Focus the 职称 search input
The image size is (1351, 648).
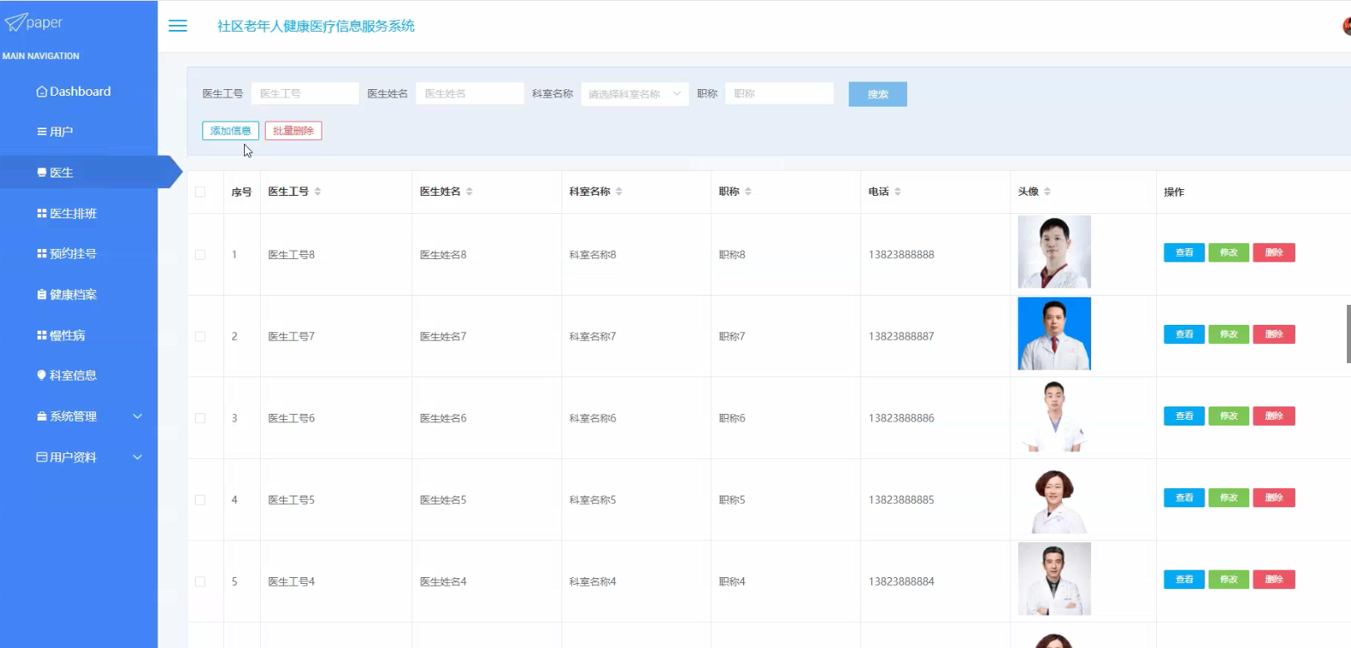(x=780, y=94)
